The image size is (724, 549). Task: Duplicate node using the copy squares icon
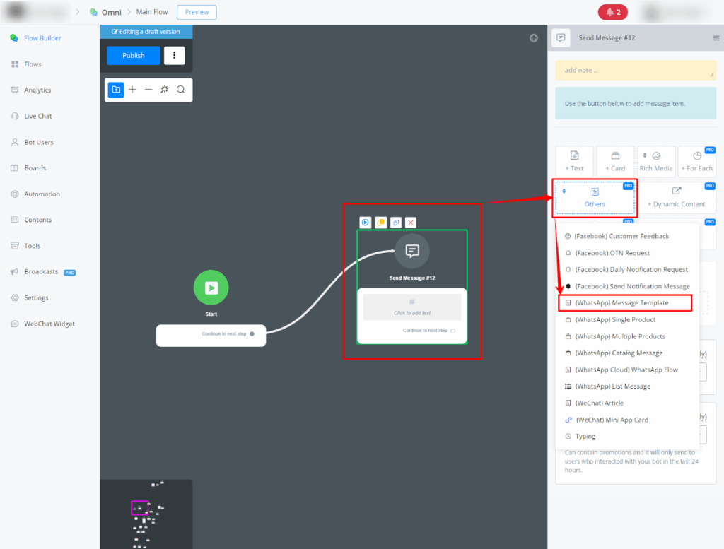[x=396, y=223]
